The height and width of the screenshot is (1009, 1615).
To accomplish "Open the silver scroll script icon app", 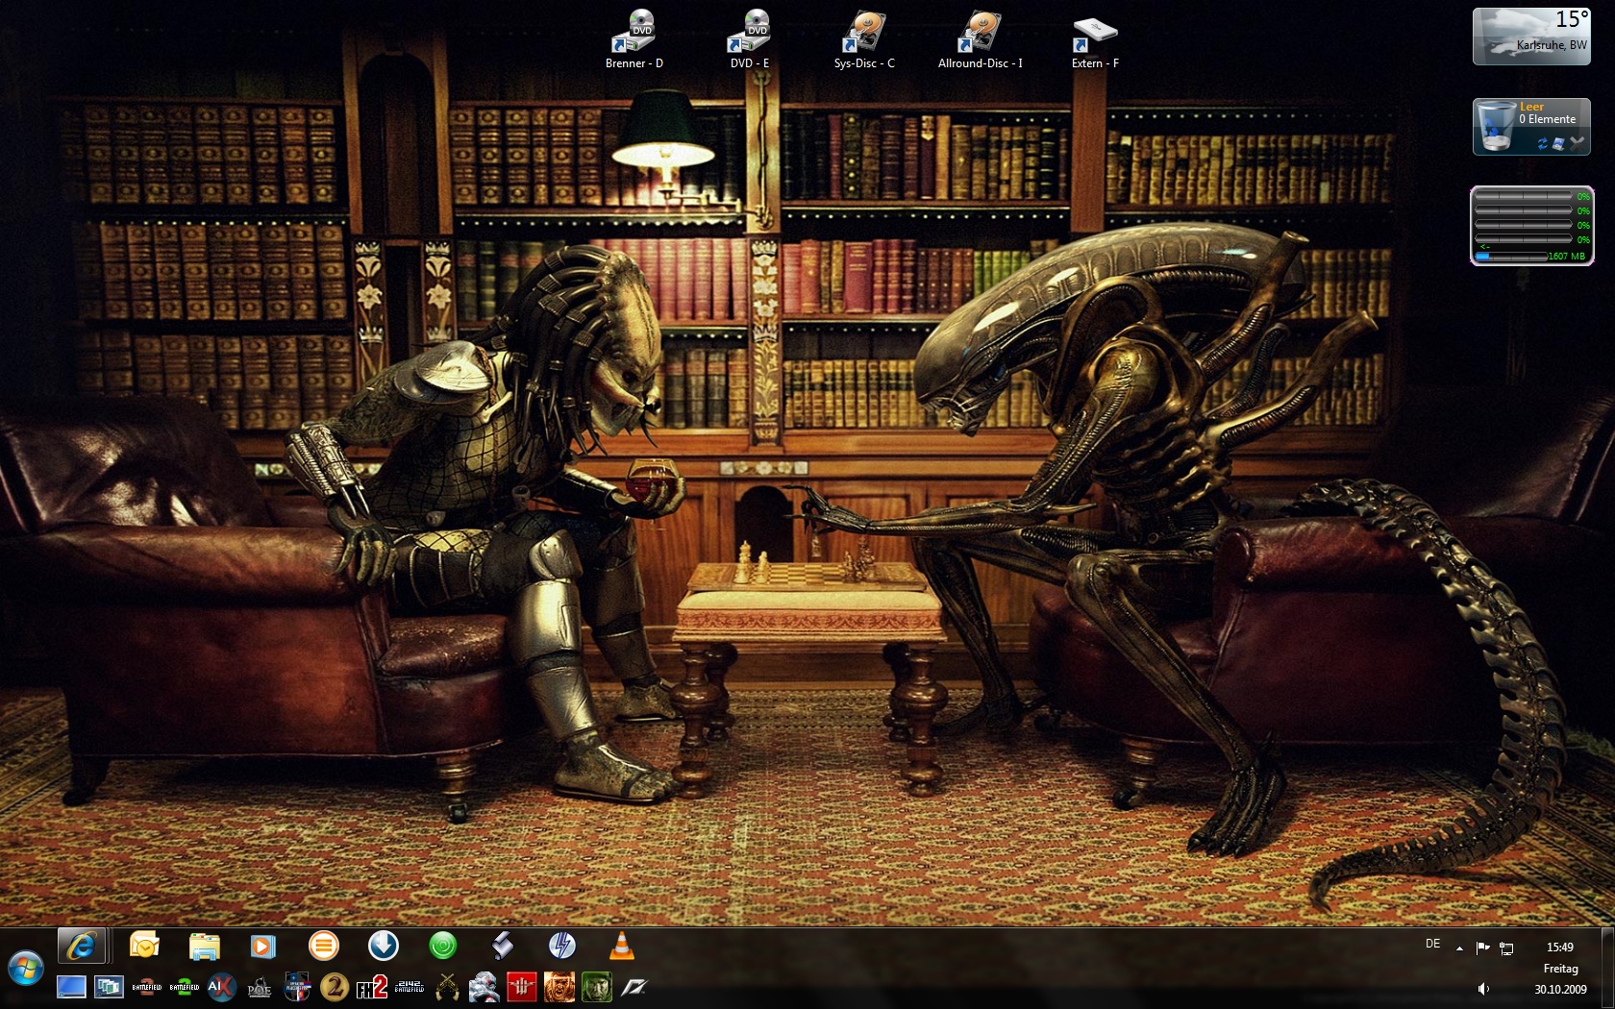I will click(x=503, y=947).
